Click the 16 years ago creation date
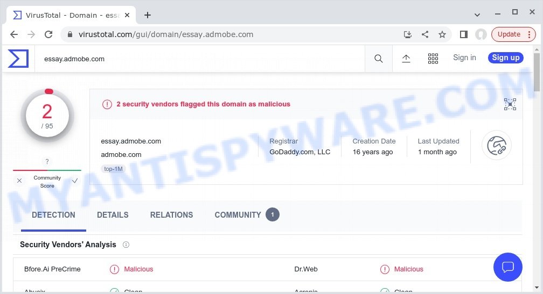Viewport: 543px width, 294px height. point(373,152)
